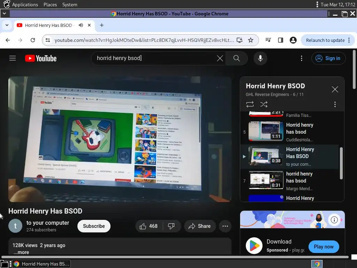Screen dimensions: 357x268
Task: Open YouTube settings three-dot menu beside Sign in
Action: click(302, 58)
